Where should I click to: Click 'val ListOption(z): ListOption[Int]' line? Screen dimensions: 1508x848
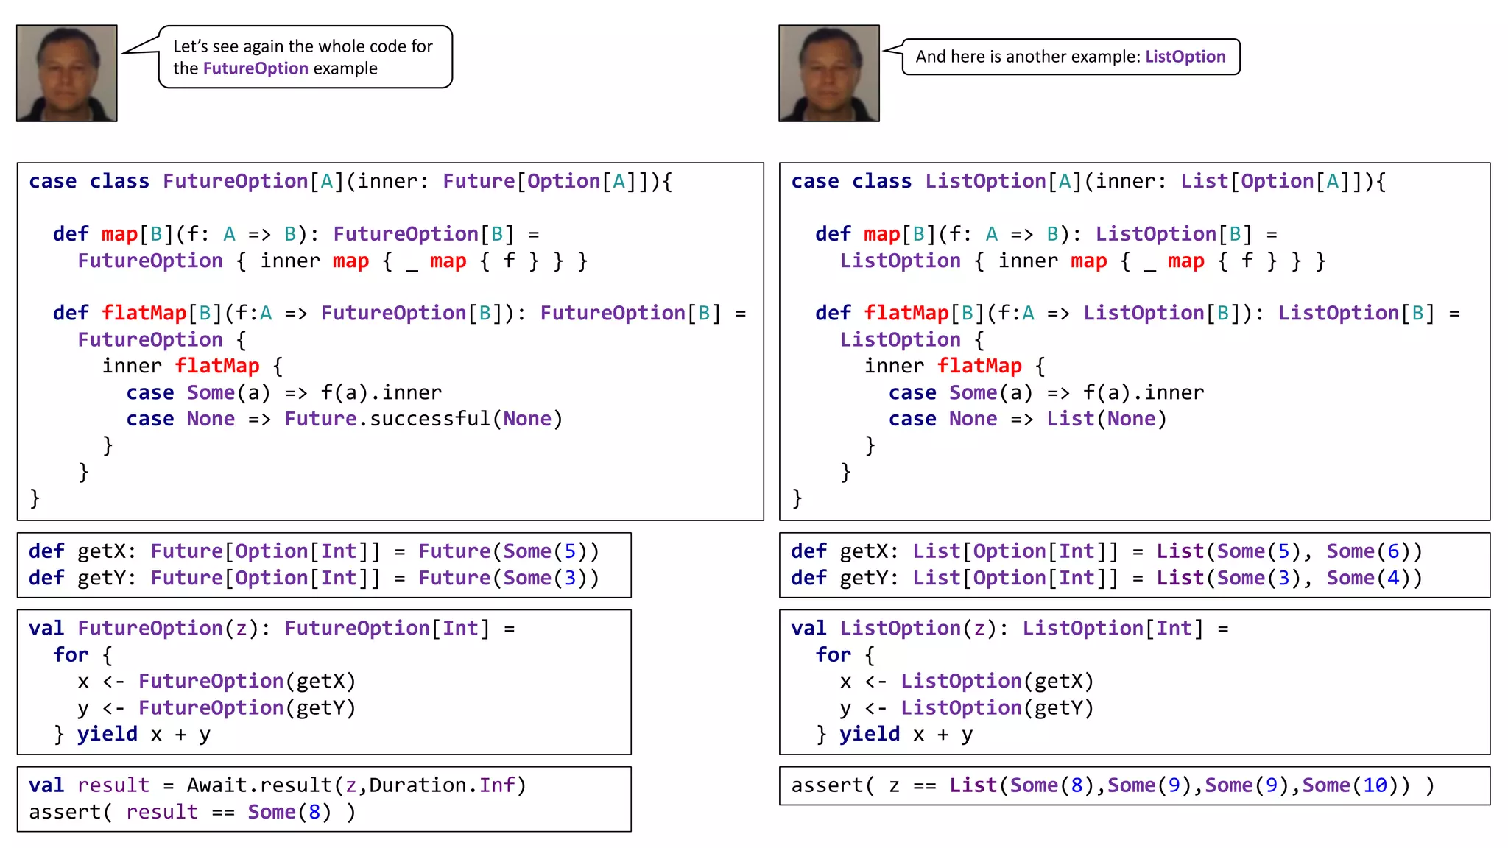1010,629
